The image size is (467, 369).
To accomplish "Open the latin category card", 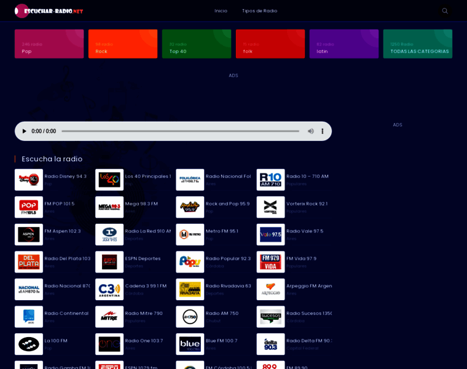I will (x=344, y=44).
